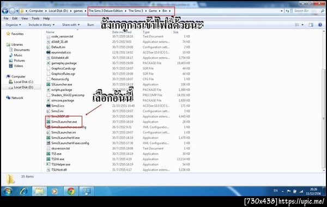The image size is (327, 207).
Task: Select the file skuversion.txt
Action: (x=60, y=148)
